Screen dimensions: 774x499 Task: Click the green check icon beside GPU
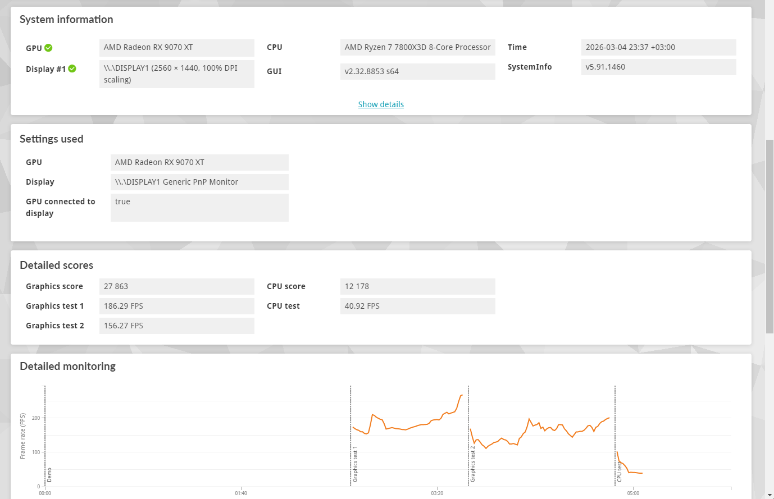coord(48,48)
